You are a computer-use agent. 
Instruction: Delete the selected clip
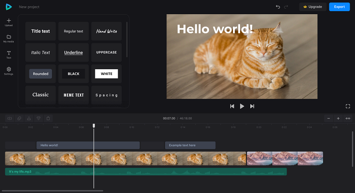tap(48, 118)
